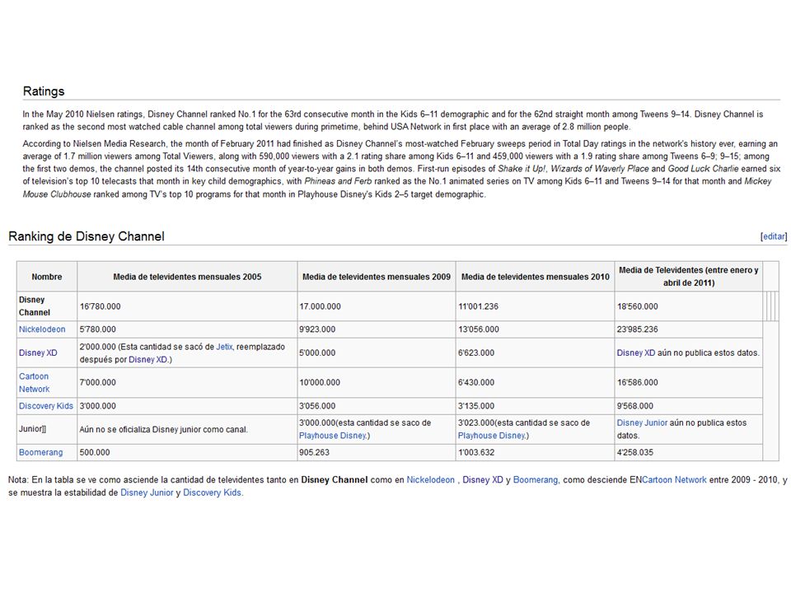Follow the Disney XD link after 'después por'
Screen dimensions: 791x593
(148, 360)
